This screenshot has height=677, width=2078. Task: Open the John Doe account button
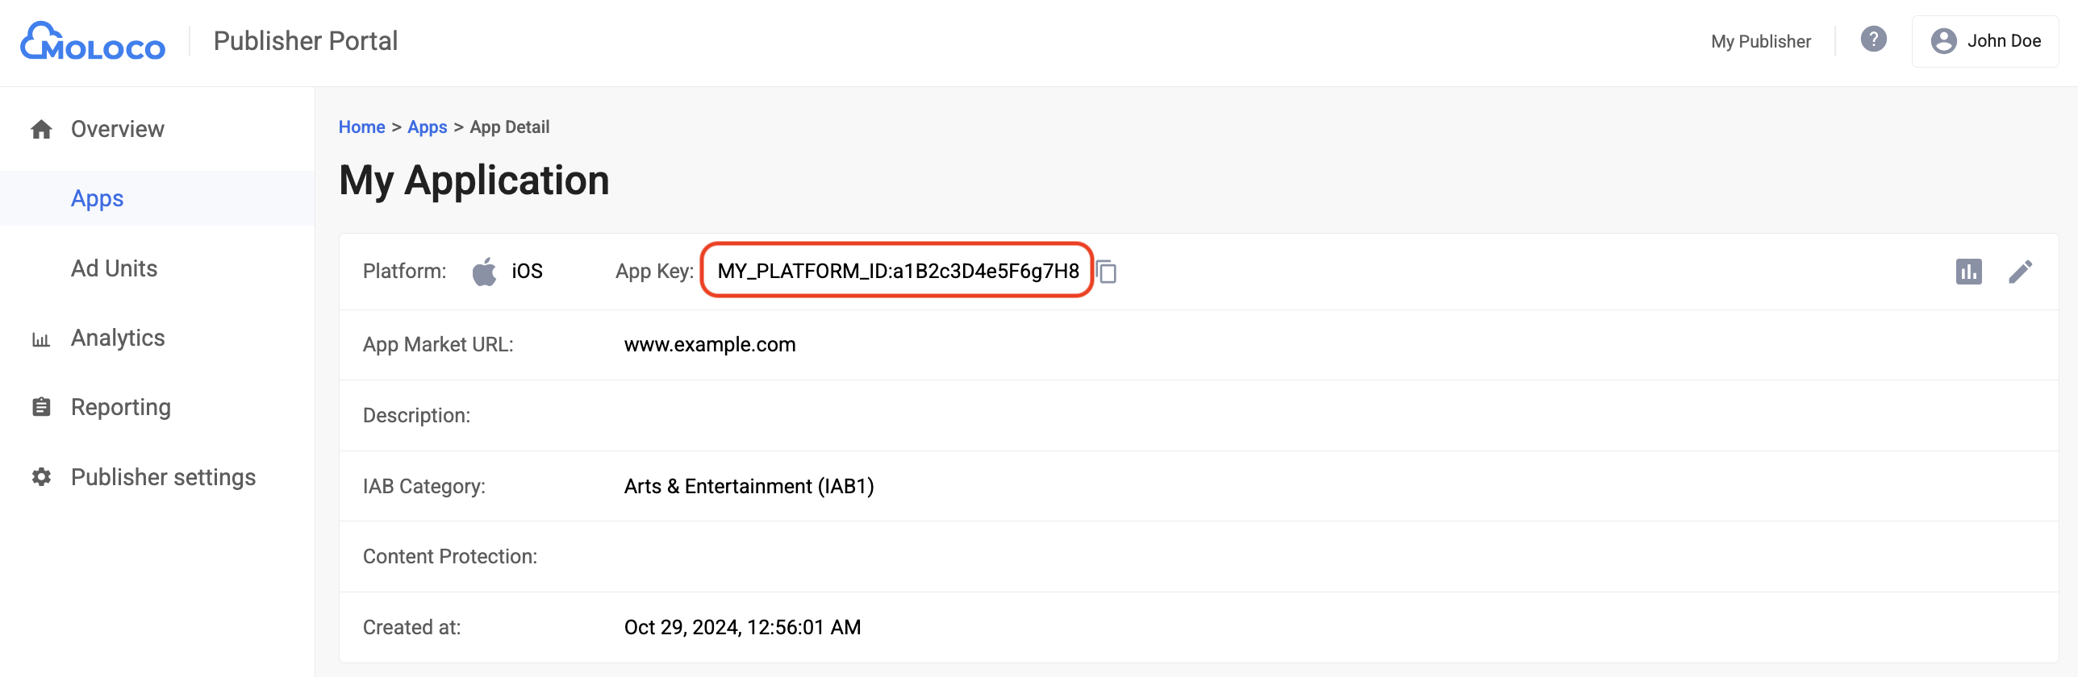[1985, 41]
